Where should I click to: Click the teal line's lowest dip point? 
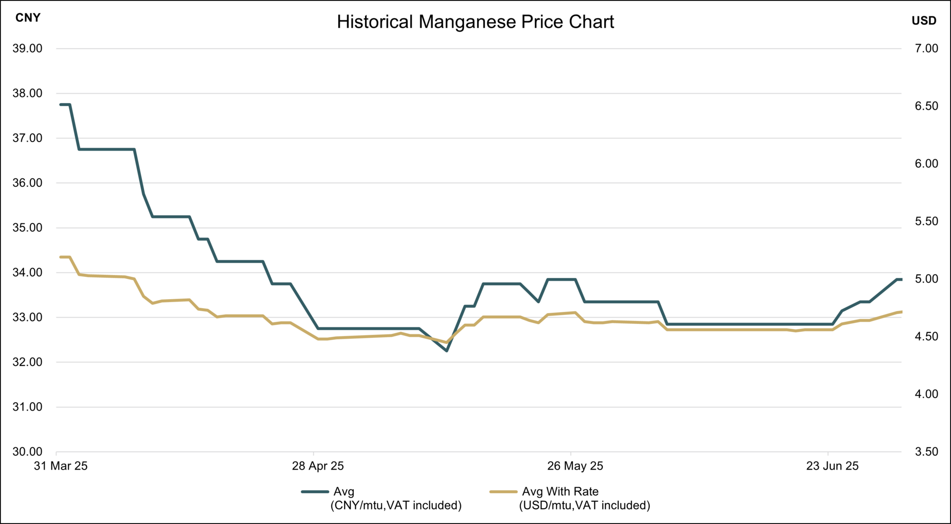(447, 351)
